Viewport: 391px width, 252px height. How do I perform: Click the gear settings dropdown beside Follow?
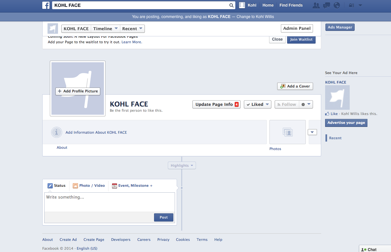(x=306, y=105)
